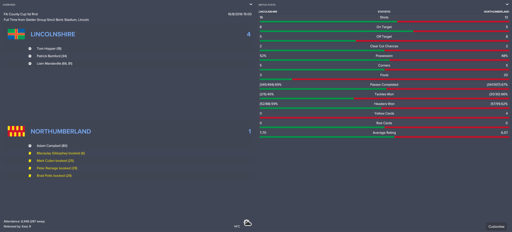Expand the Match Stats panel dropdown
This screenshot has width=512, height=232.
[x=507, y=4]
